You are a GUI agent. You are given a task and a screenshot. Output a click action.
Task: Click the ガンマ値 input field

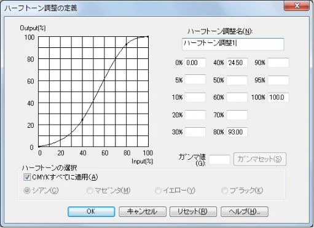click(219, 159)
